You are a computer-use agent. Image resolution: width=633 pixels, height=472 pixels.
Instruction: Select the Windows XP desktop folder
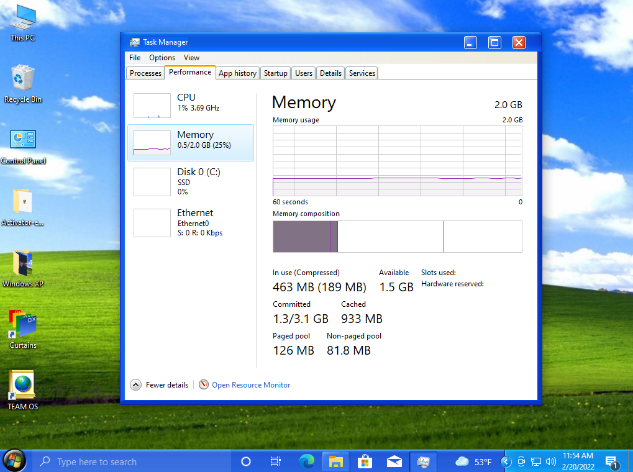point(23,269)
